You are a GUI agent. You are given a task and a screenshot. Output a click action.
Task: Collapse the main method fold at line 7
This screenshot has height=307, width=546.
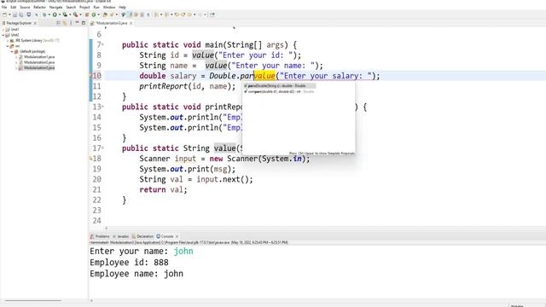(x=103, y=45)
